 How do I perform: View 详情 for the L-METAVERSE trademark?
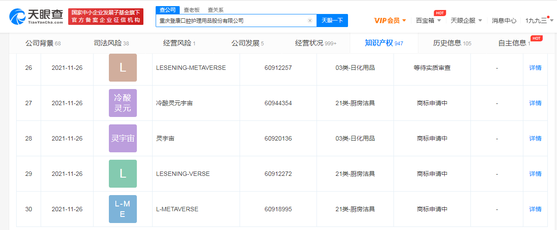pyautogui.click(x=535, y=209)
